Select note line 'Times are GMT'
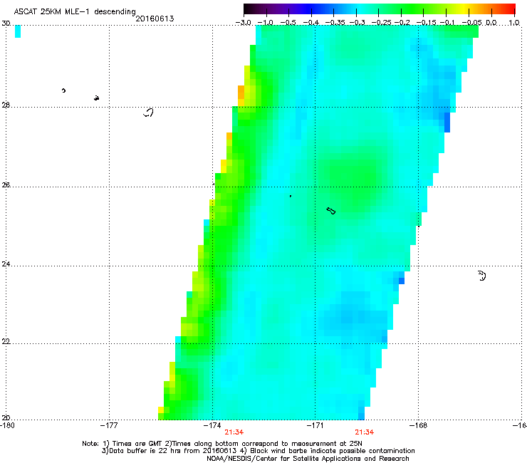This screenshot has width=527, height=463. point(222,444)
